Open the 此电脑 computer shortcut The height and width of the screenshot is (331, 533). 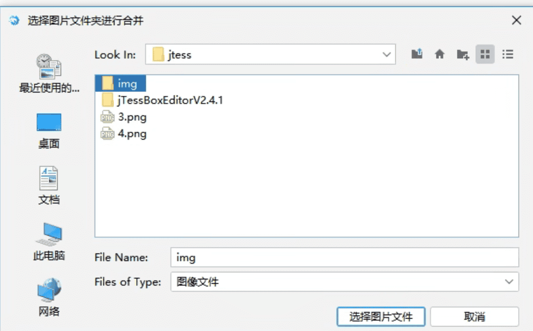(x=49, y=242)
